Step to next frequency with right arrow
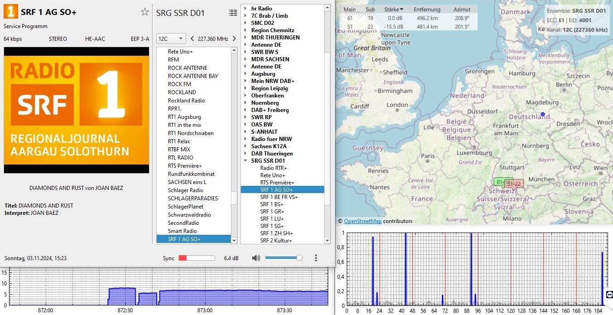The width and height of the screenshot is (613, 315). click(234, 39)
